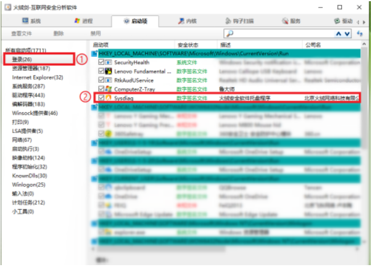372x267 pixels.
Task: Select Winsock提供者(46) category
Action: coord(35,113)
